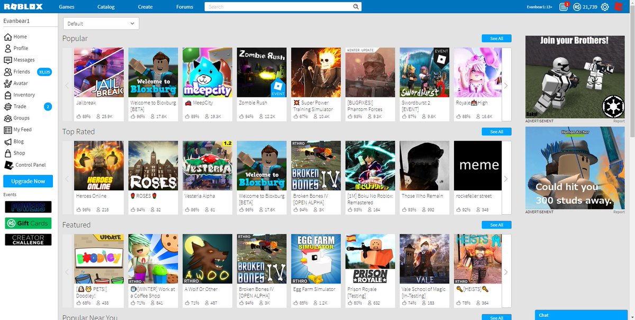Advance Featured carousel right arrow
The image size is (635, 320).
(x=506, y=272)
